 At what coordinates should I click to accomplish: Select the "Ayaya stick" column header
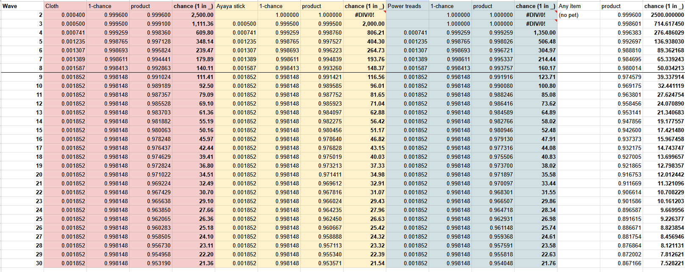point(236,6)
